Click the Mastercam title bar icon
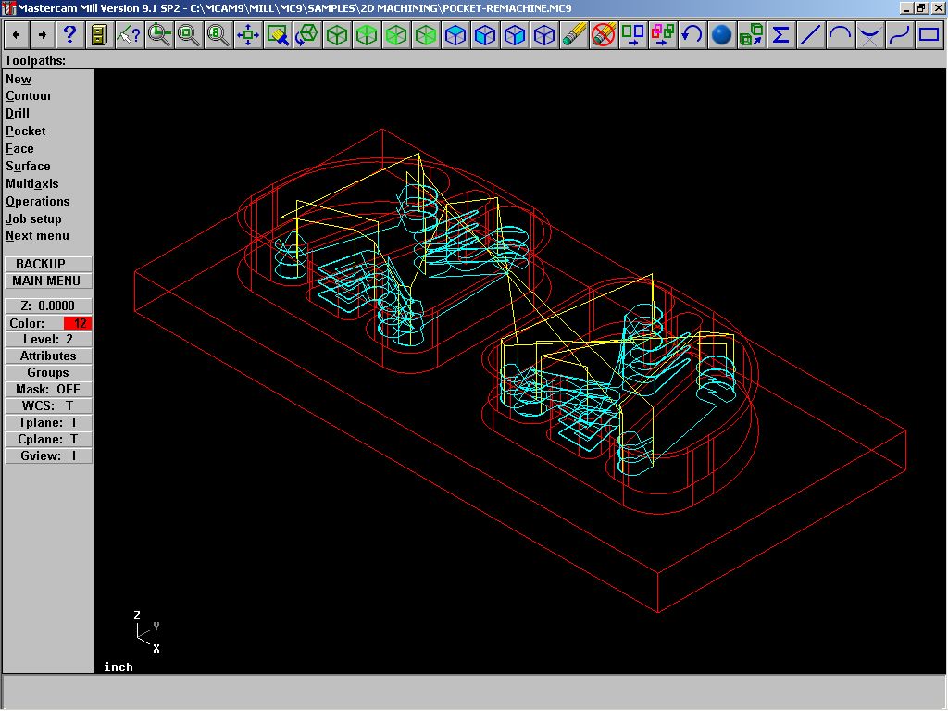948x711 pixels. [x=8, y=8]
